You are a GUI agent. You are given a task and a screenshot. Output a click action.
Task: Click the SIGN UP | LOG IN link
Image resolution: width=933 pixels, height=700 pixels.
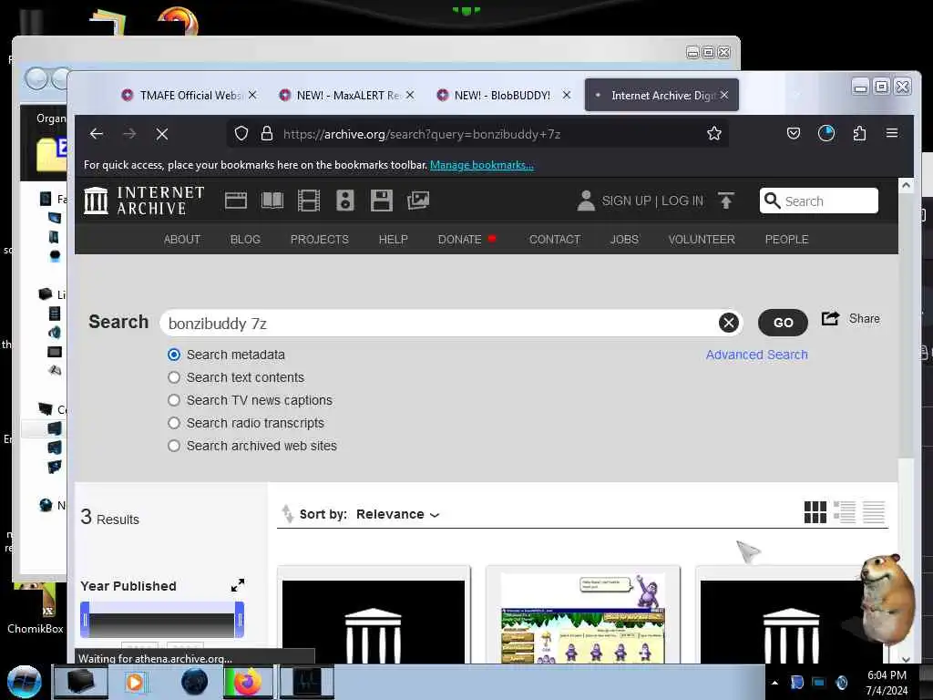point(652,201)
